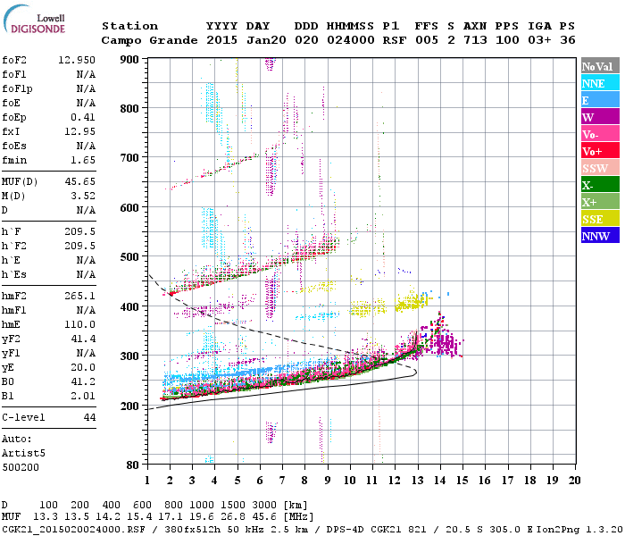Click the h`F value 209.5

click(79, 231)
